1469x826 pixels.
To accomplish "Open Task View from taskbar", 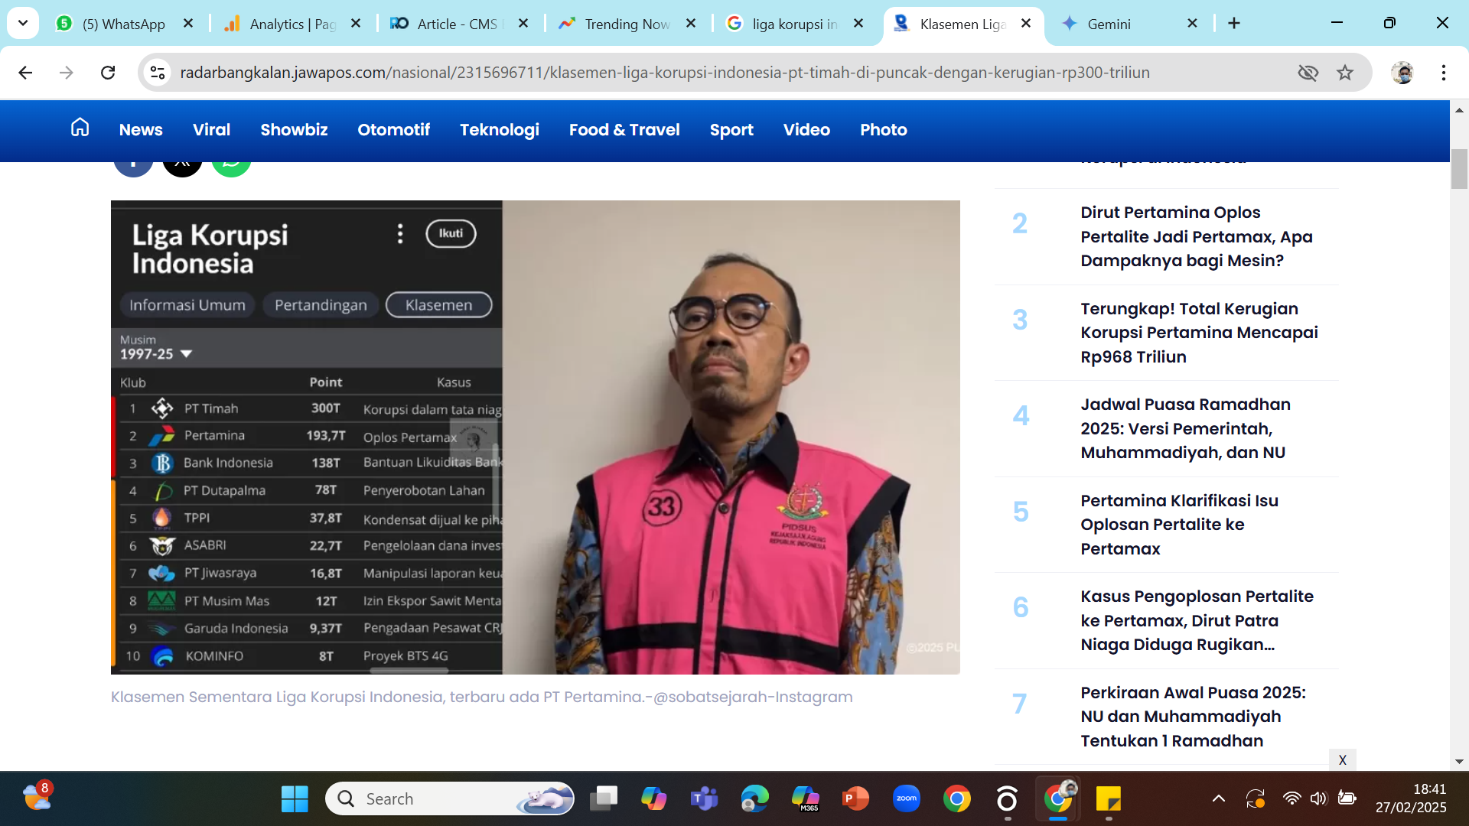I will pyautogui.click(x=604, y=798).
